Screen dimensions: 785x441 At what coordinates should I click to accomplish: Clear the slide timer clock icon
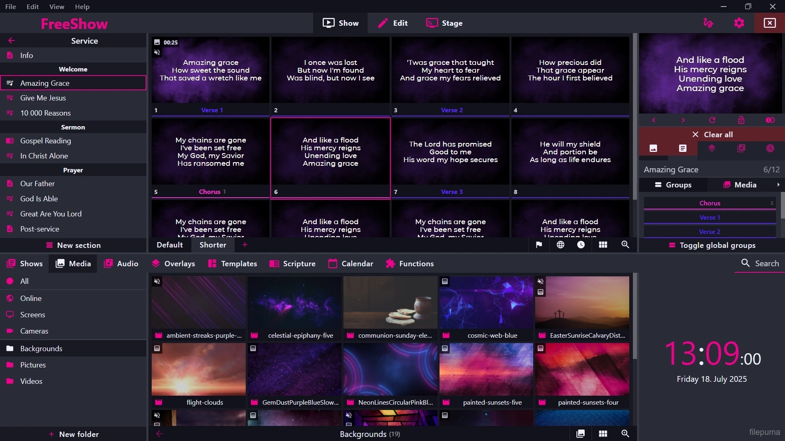770,148
